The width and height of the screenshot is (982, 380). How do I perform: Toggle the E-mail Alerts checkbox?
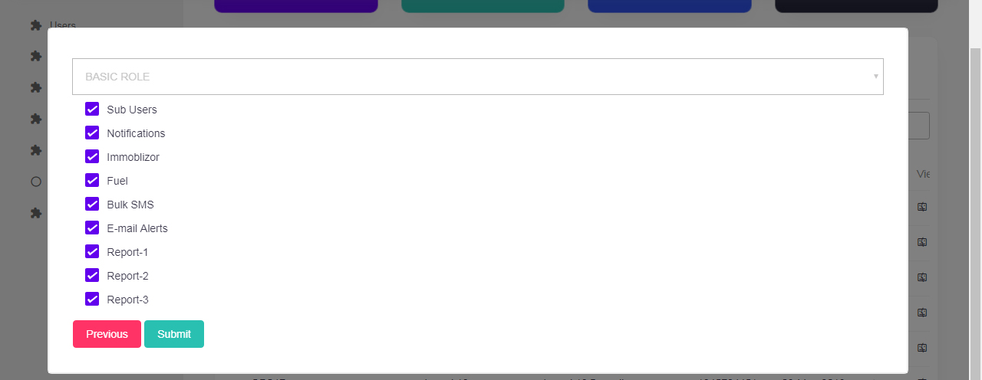coord(92,228)
